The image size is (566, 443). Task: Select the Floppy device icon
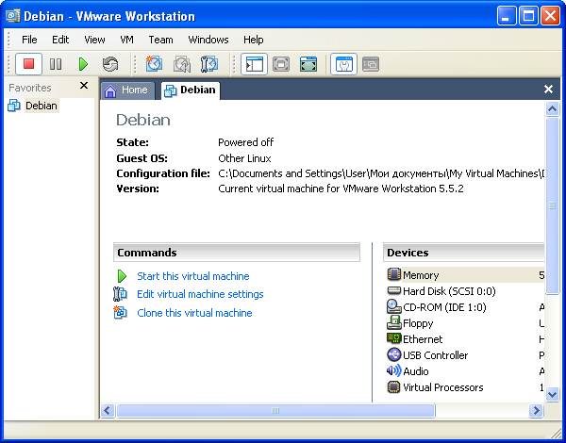coord(393,322)
